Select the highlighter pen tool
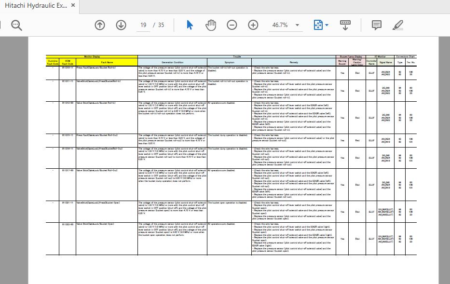Viewport: 450px width, 284px height. point(398,25)
